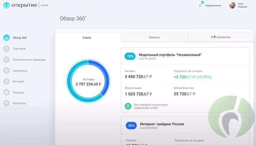Switch to the Инструменты tab

coord(221,37)
